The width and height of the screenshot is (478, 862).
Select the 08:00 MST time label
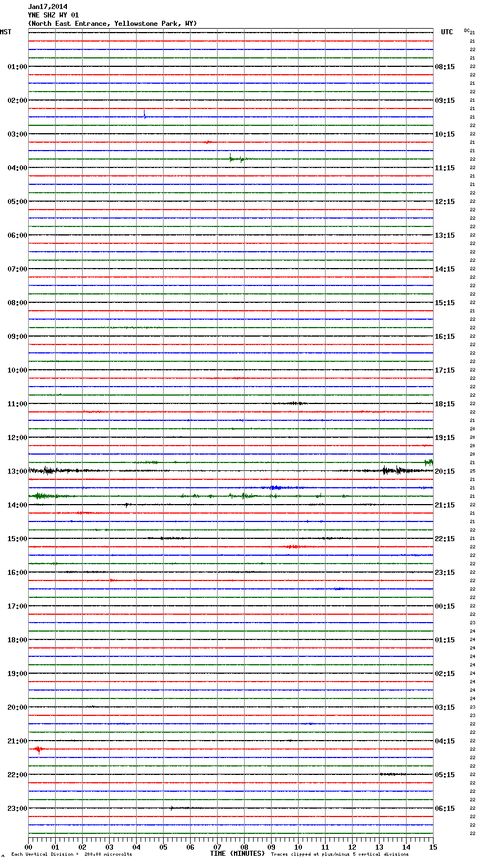[x=17, y=303]
